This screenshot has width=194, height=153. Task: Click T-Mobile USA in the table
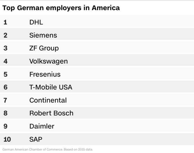[x=51, y=87]
